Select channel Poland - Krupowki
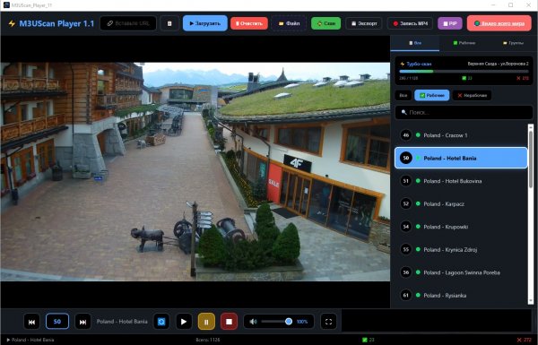This screenshot has width=538, height=345. pyautogui.click(x=461, y=227)
